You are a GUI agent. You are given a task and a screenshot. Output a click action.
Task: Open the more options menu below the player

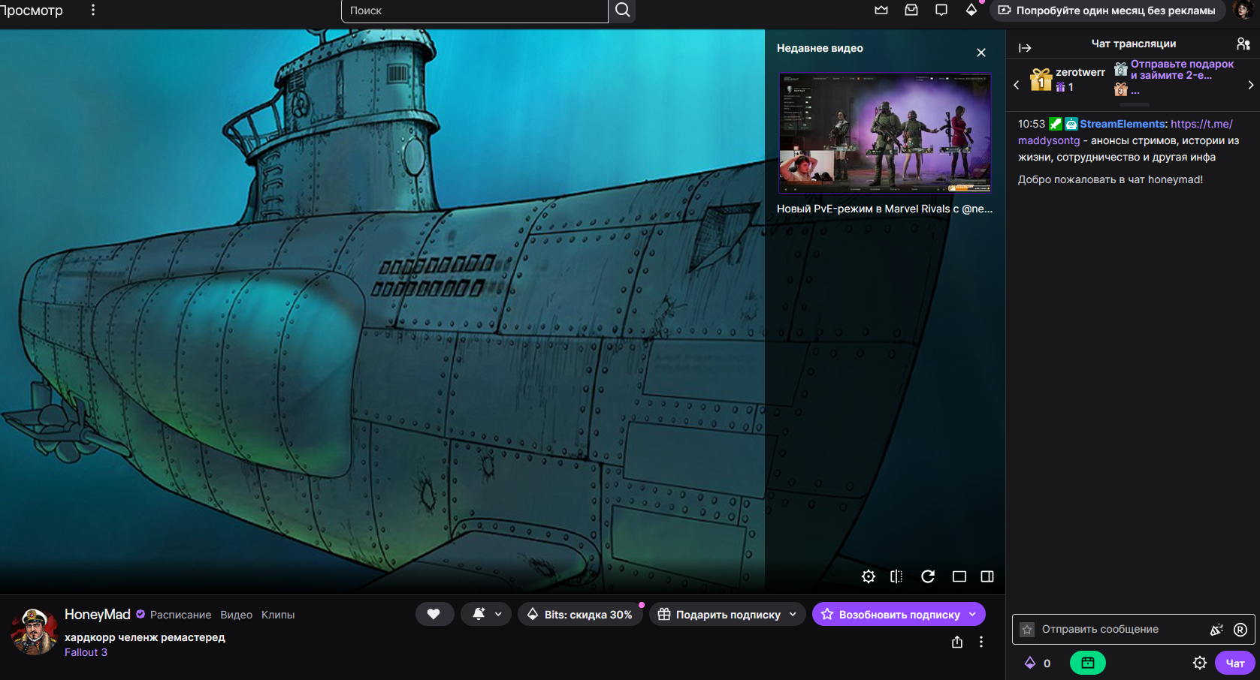tap(981, 642)
